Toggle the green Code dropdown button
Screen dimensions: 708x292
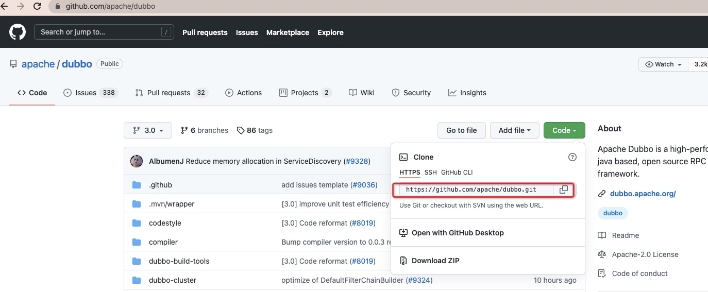564,130
